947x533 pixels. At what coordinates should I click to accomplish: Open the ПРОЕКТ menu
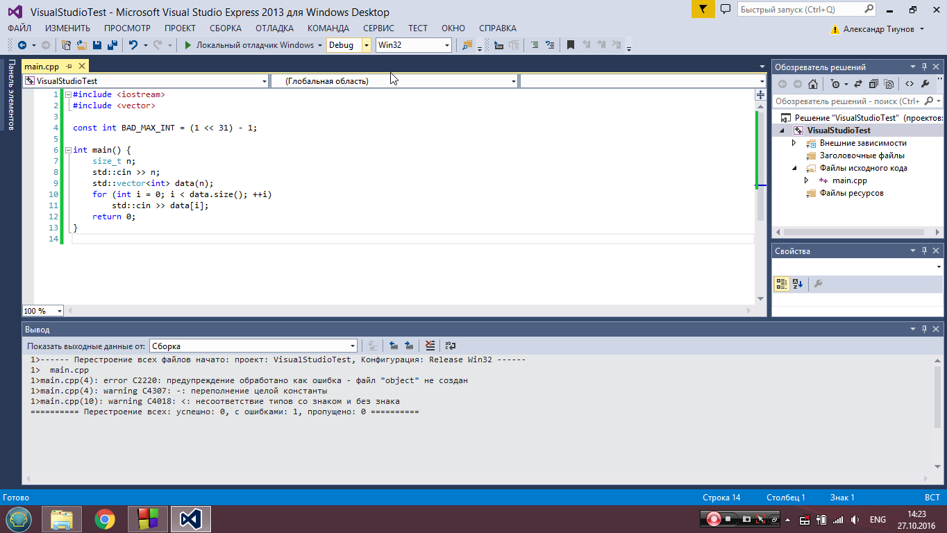point(180,28)
